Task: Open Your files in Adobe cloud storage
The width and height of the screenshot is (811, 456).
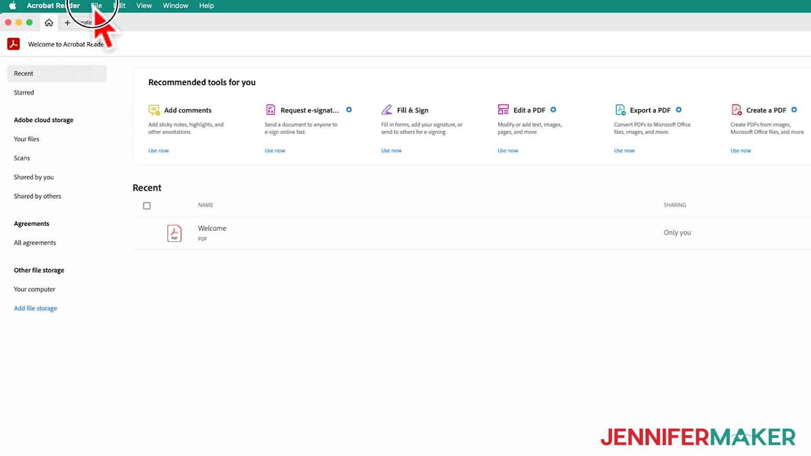Action: [27, 139]
